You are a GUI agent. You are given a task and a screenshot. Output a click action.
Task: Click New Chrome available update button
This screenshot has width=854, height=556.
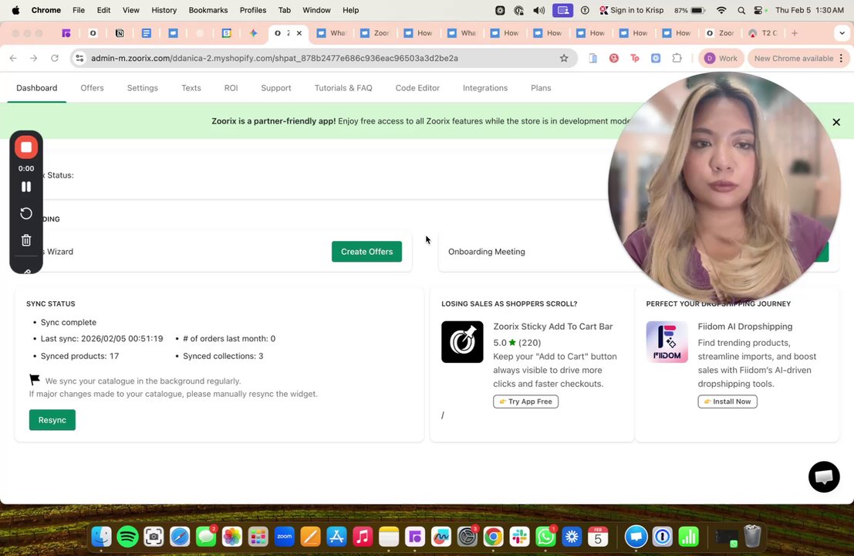coord(794,58)
